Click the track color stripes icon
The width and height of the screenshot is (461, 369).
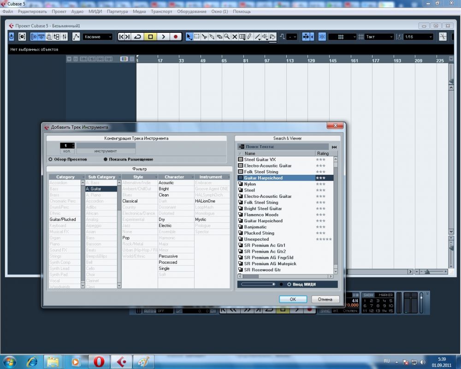(124, 59)
